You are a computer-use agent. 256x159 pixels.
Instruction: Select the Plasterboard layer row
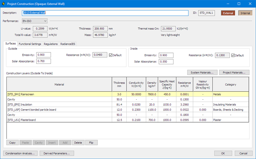click(x=128, y=120)
